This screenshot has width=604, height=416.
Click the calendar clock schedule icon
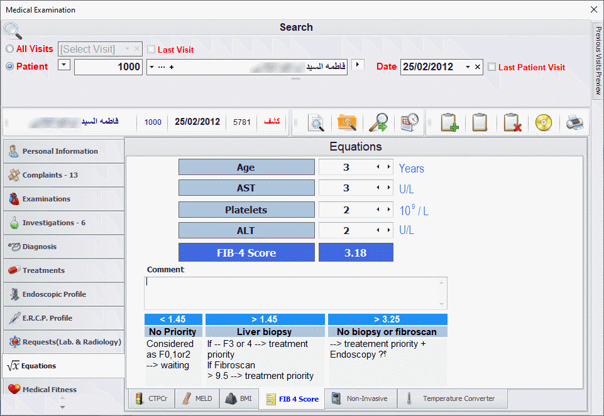[409, 122]
